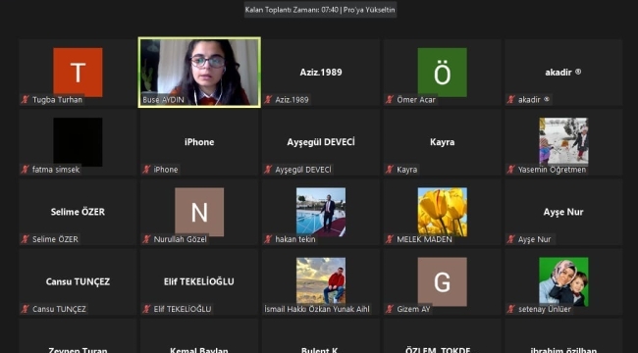Screen dimensions: 638x353
Task: Click the muted mic icon beside the iPhone label
Action: coord(146,170)
